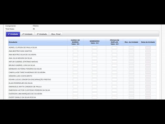Click Seminário field for Edvan Lucas Júnior
165x124 pixels.
tap(95, 80)
